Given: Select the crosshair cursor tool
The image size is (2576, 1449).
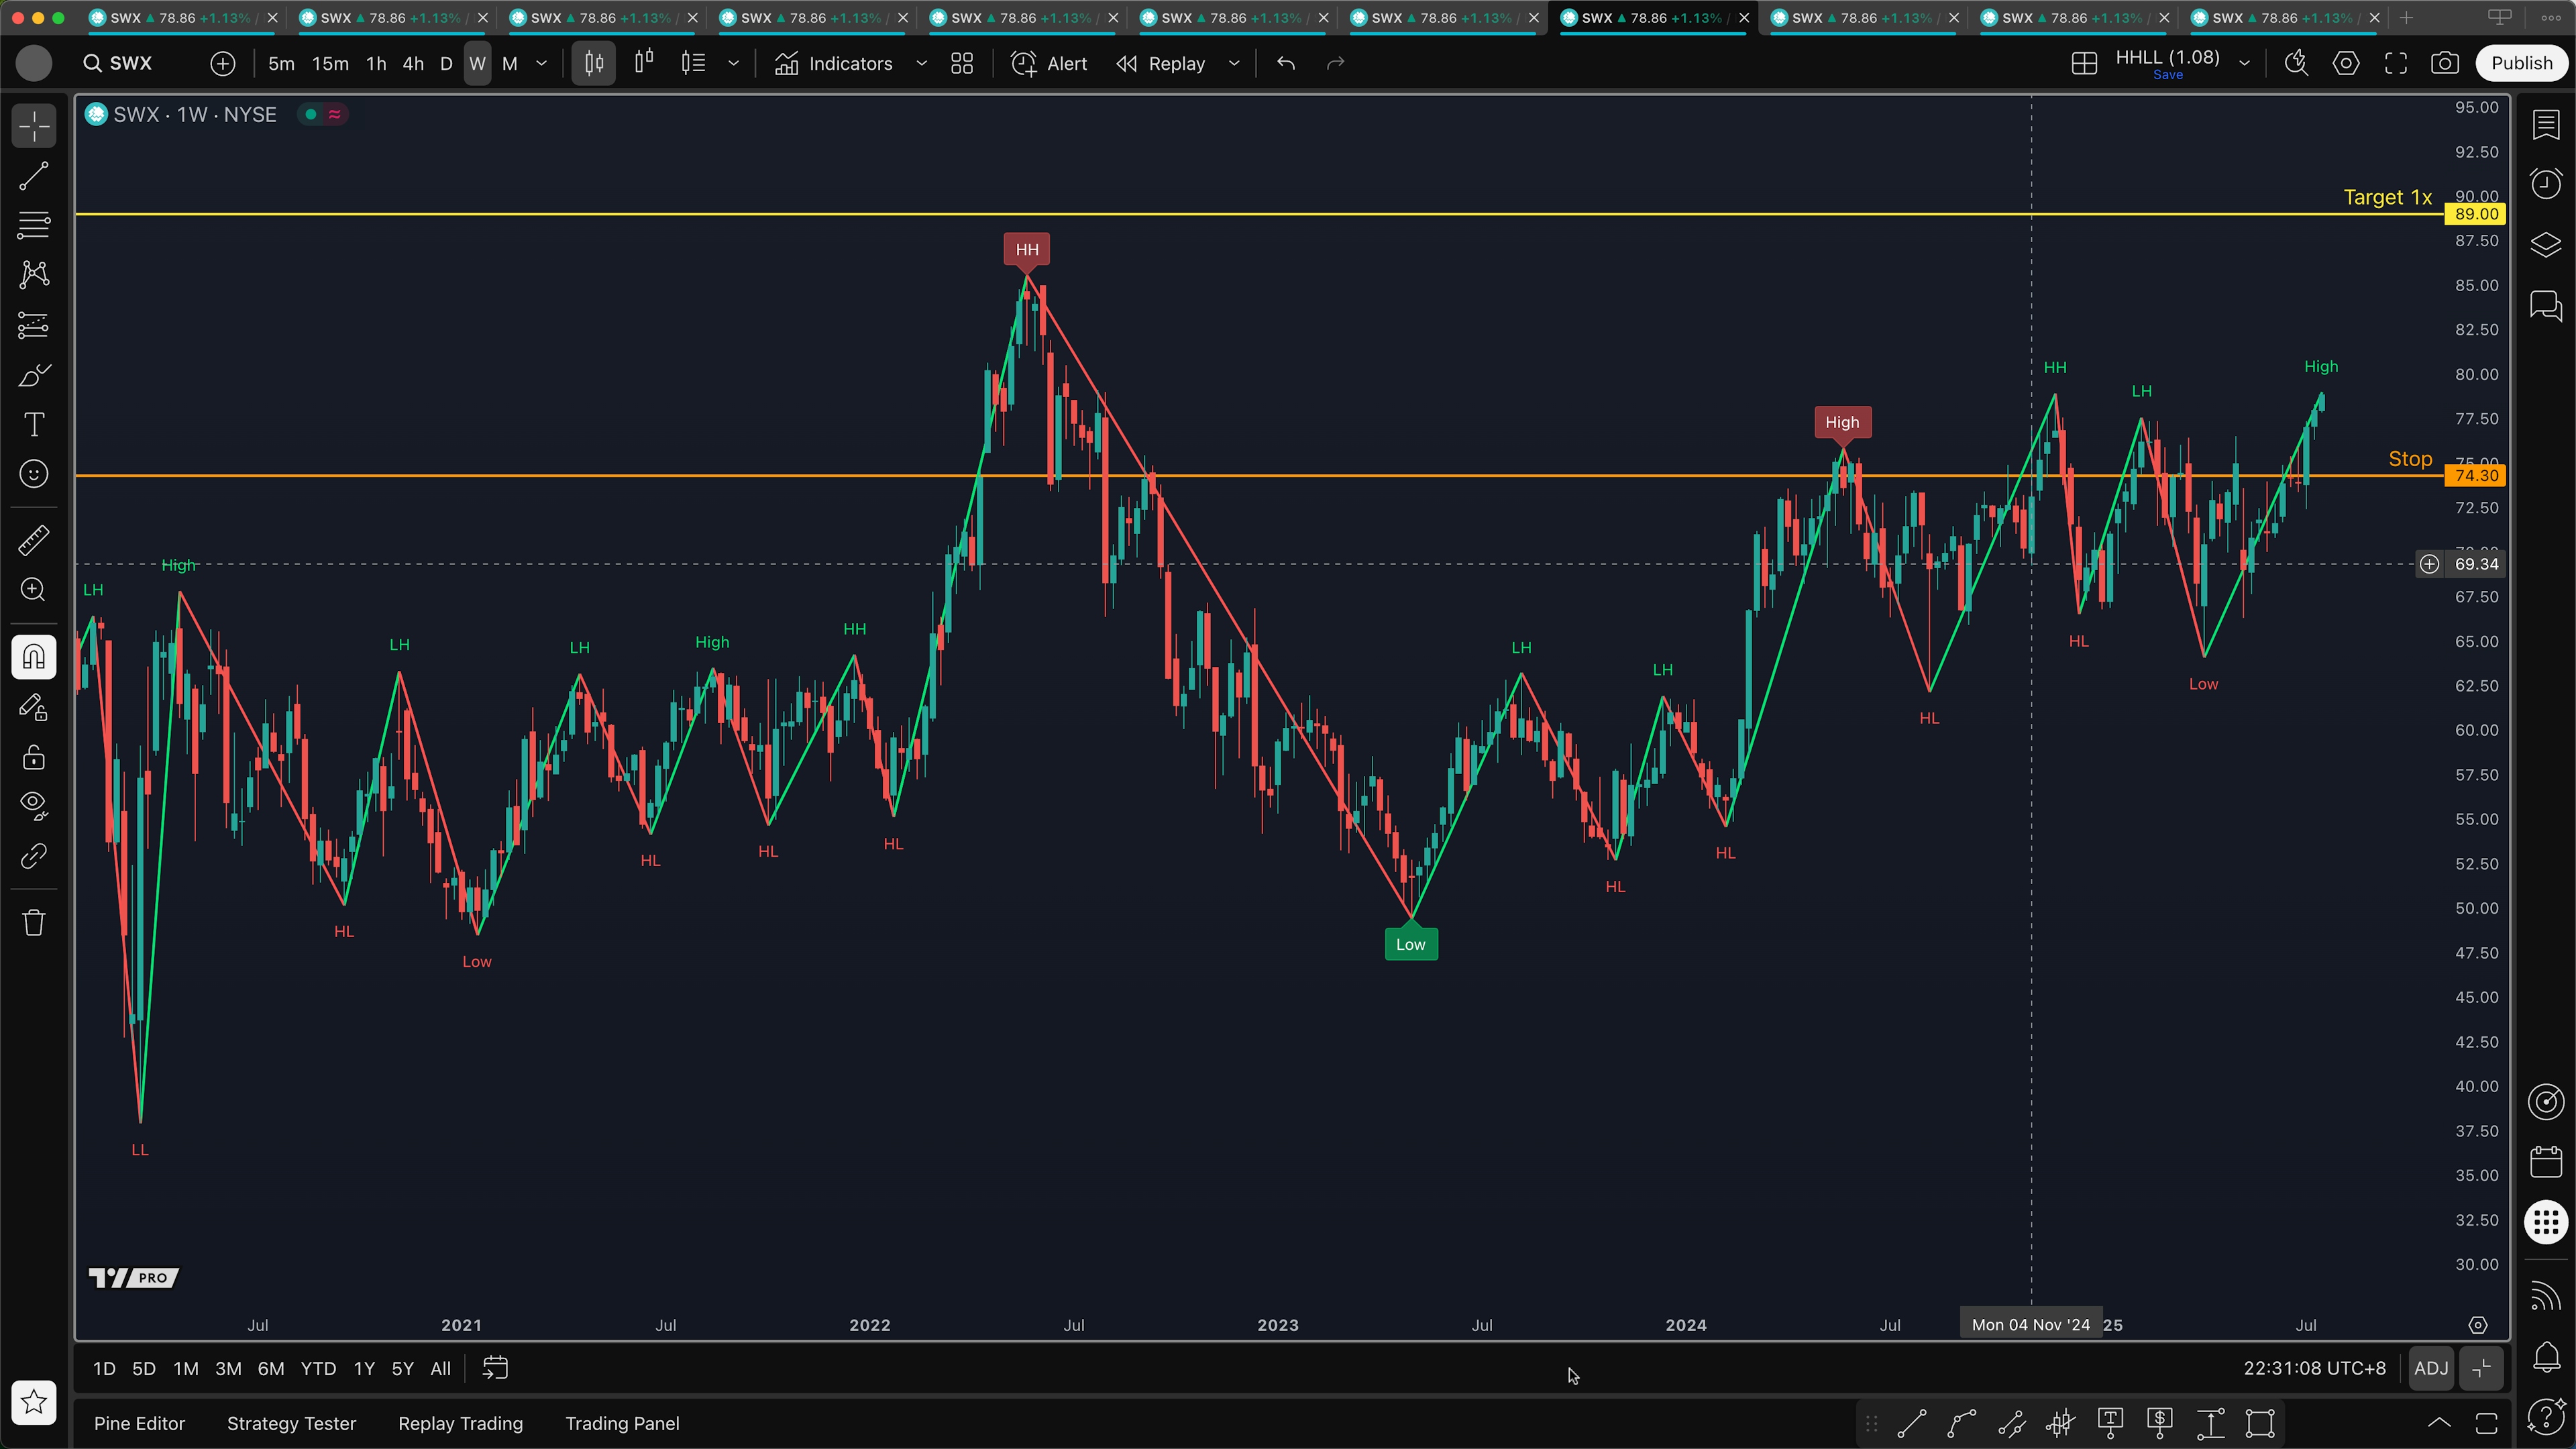Looking at the screenshot, I should [34, 127].
